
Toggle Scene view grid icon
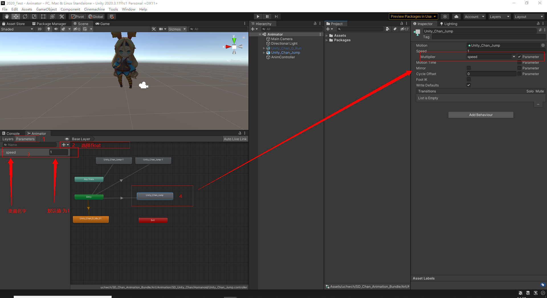tap(85, 29)
